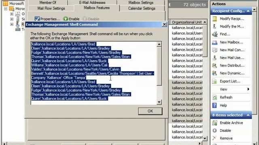Click the command text box scrollbar thumb
The height and width of the screenshot is (145, 259).
(159, 66)
